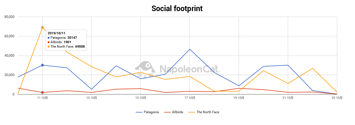The image size is (355, 125).
Task: Click the orange Allbirds-adjacent North Face legend swatch
Action: click(192, 112)
